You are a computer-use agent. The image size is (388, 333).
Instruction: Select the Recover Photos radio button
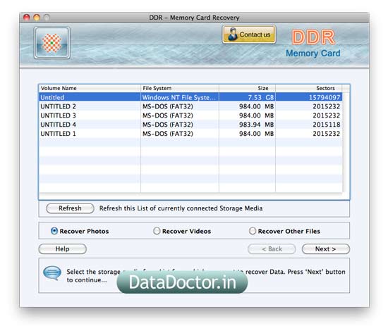54,231
